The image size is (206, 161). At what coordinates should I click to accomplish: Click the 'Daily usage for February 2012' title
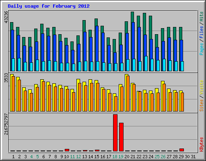49,6
